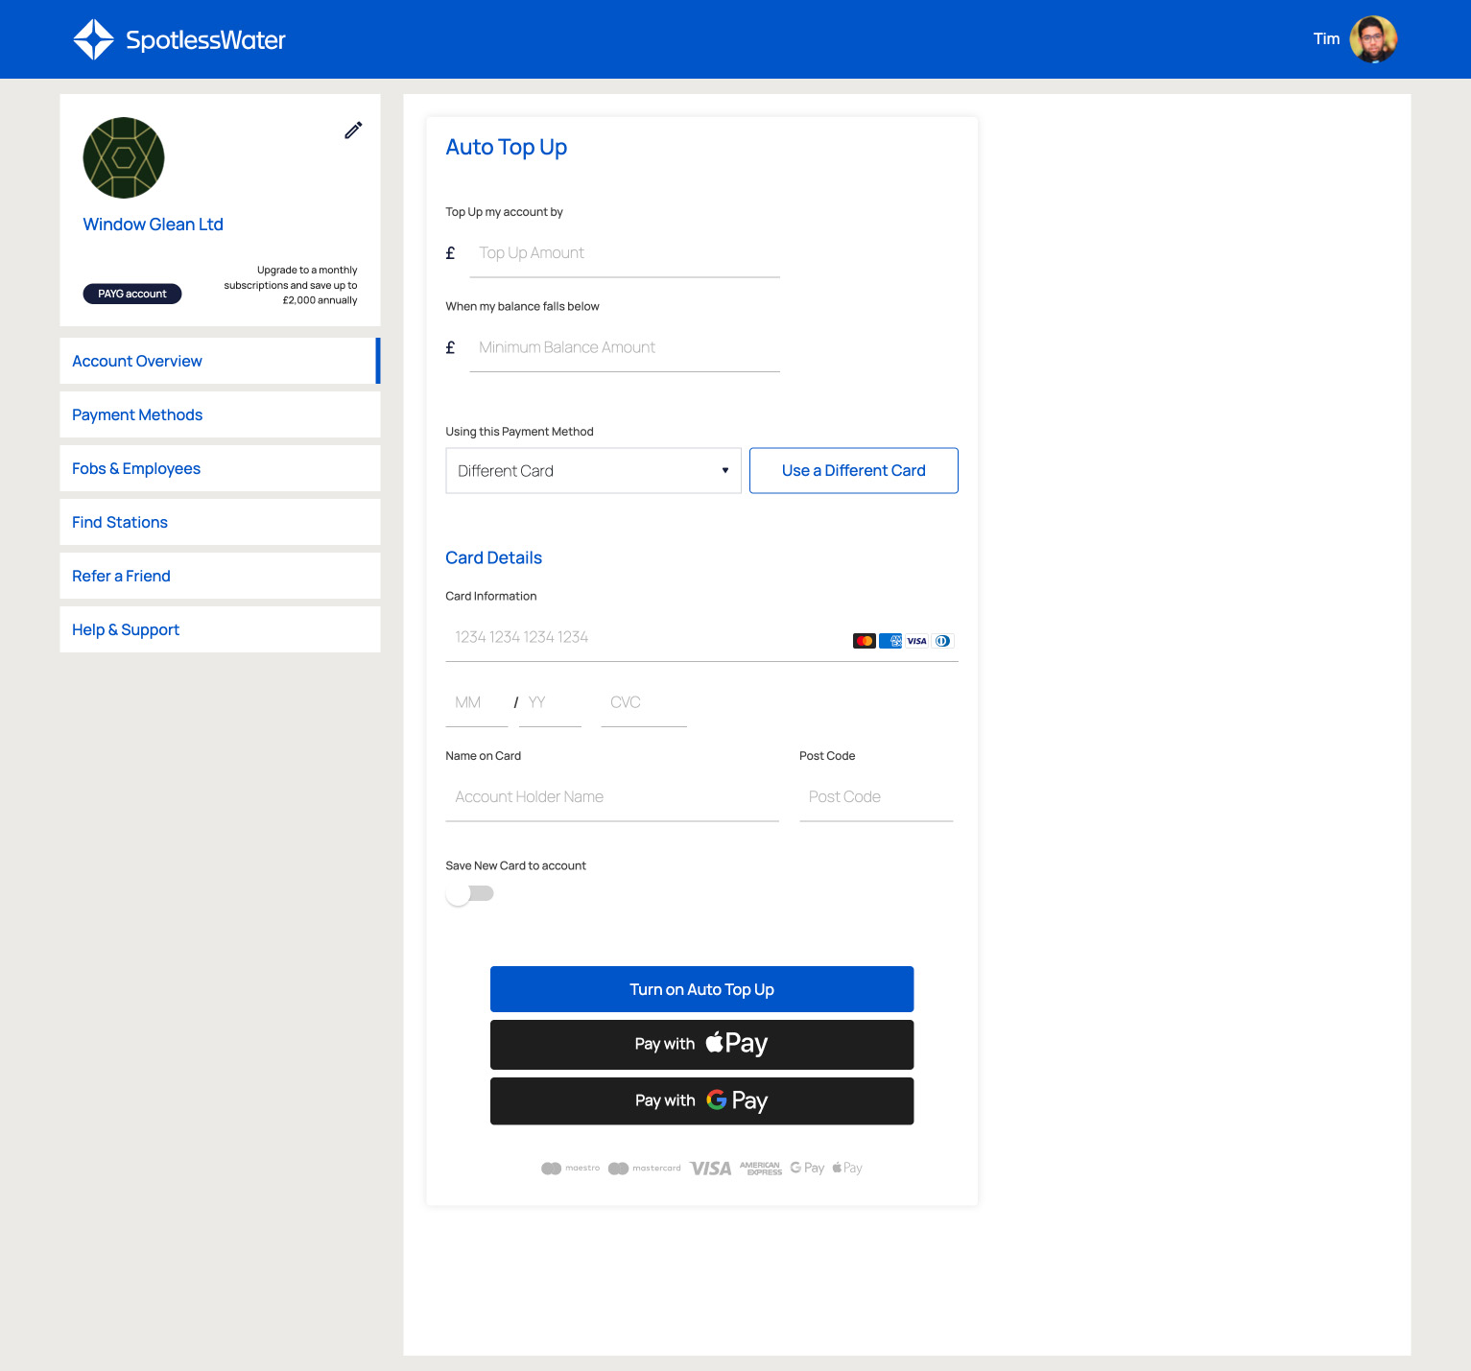Click the Use a Different Card button
This screenshot has height=1371, width=1471.
[853, 471]
